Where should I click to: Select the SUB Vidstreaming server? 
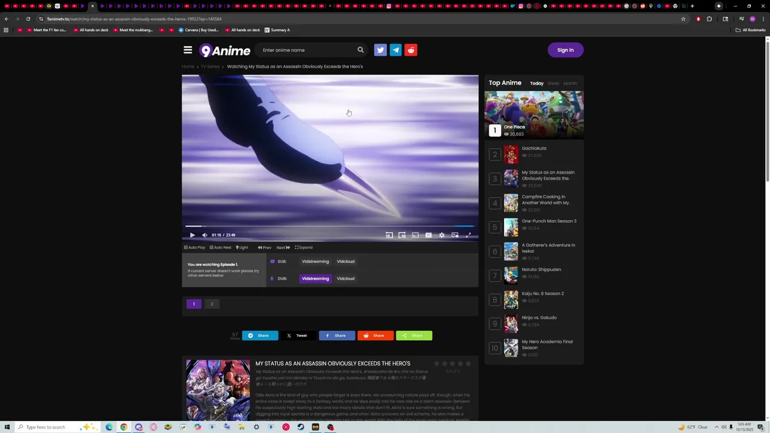click(315, 262)
